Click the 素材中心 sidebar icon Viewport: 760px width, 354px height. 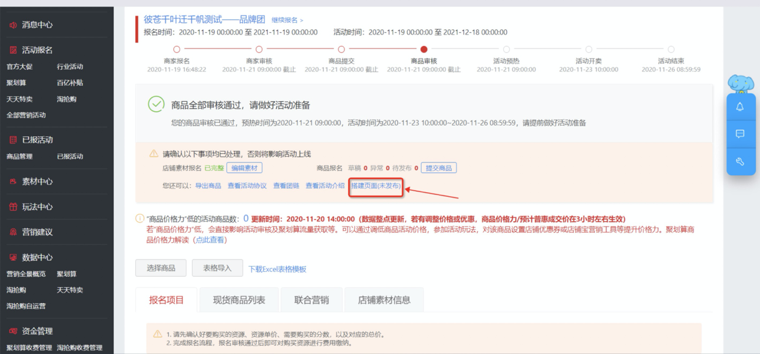[x=13, y=181]
